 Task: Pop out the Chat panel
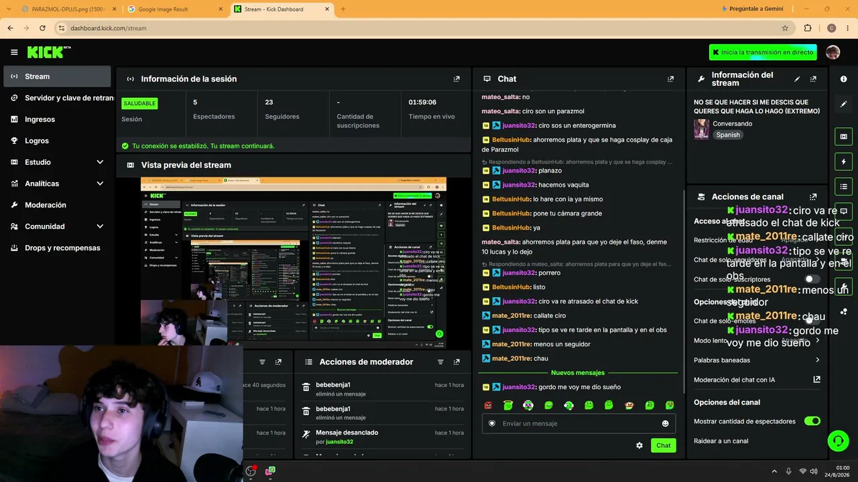(x=670, y=79)
